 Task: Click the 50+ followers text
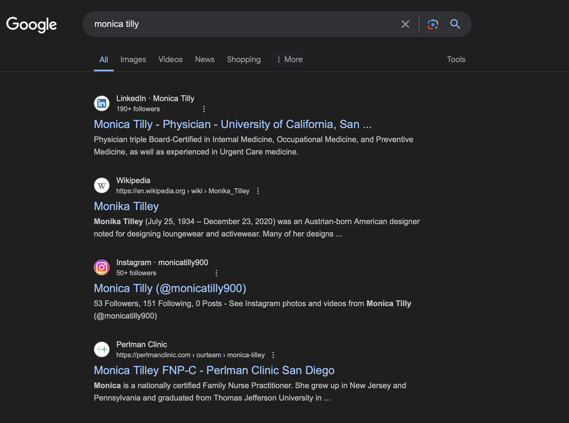coord(136,273)
